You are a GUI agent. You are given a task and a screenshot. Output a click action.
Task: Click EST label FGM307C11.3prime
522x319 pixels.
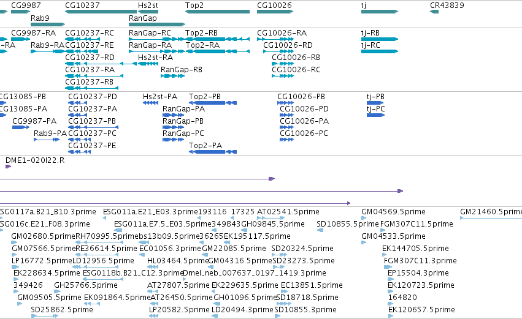(x=420, y=261)
